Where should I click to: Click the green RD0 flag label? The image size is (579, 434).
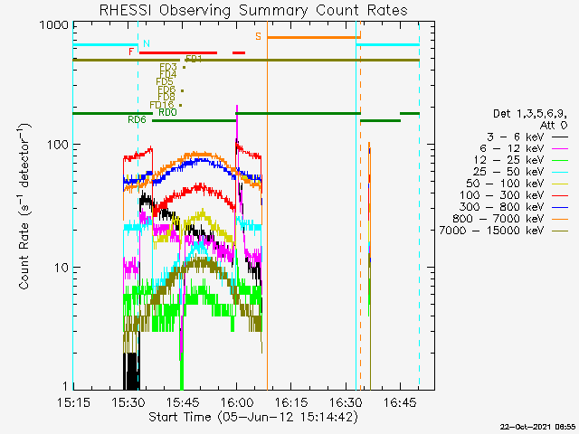[x=167, y=112]
